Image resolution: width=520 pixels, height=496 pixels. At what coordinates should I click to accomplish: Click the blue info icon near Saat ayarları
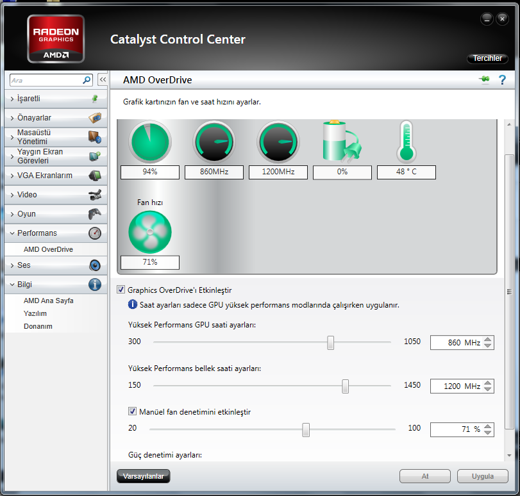132,304
